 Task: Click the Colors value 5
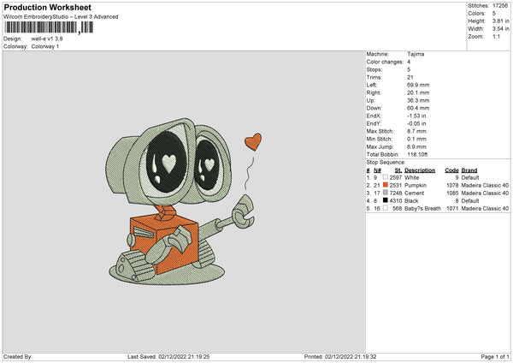(494, 14)
